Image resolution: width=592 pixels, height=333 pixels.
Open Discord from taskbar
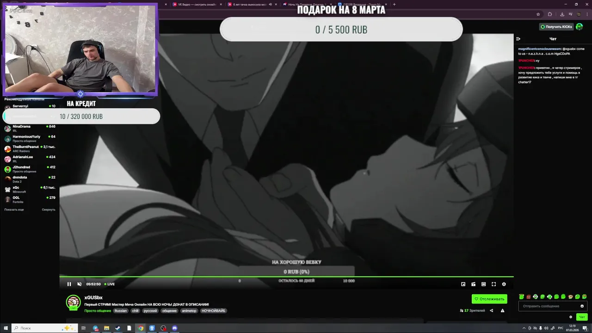pos(174,328)
